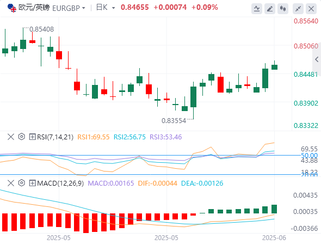Remove the RSI indicator panel

(x=11, y=137)
